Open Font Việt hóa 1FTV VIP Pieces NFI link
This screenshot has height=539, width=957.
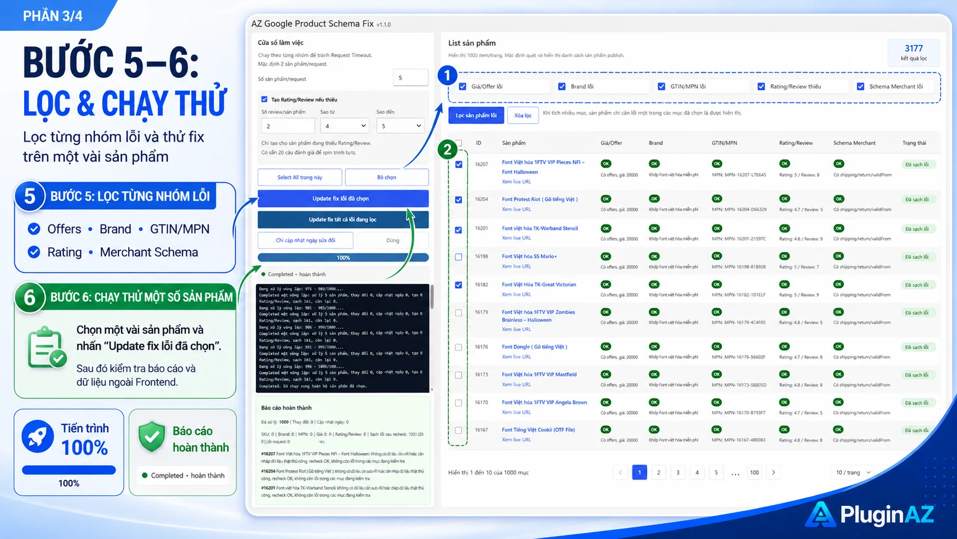point(543,167)
